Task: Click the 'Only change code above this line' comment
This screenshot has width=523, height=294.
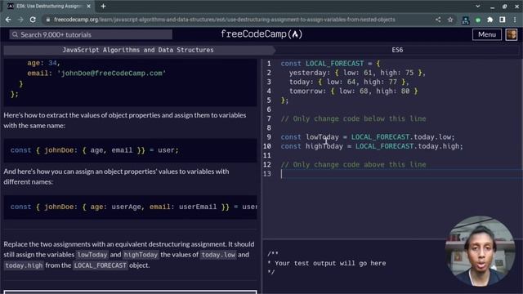Action: tap(353, 164)
